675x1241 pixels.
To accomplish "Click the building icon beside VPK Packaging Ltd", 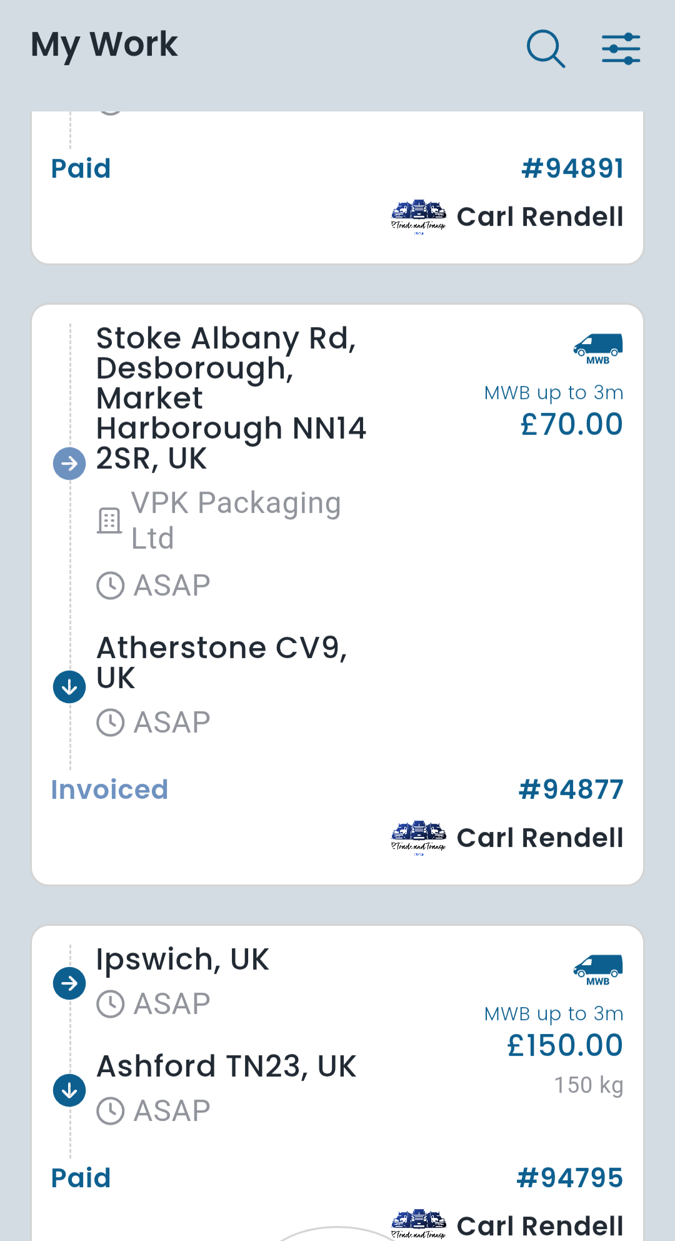I will [x=109, y=520].
